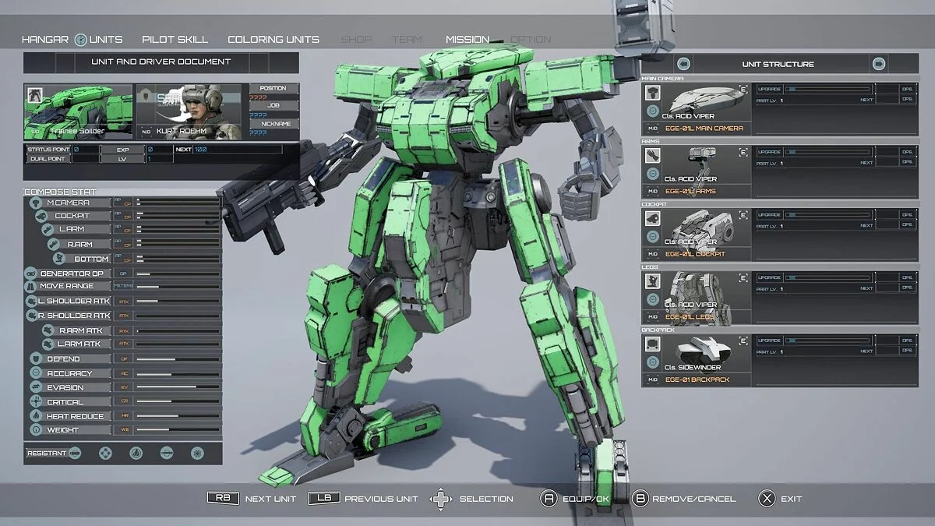935x526 pixels.
Task: Click the third resistance type icon
Action: click(x=136, y=453)
